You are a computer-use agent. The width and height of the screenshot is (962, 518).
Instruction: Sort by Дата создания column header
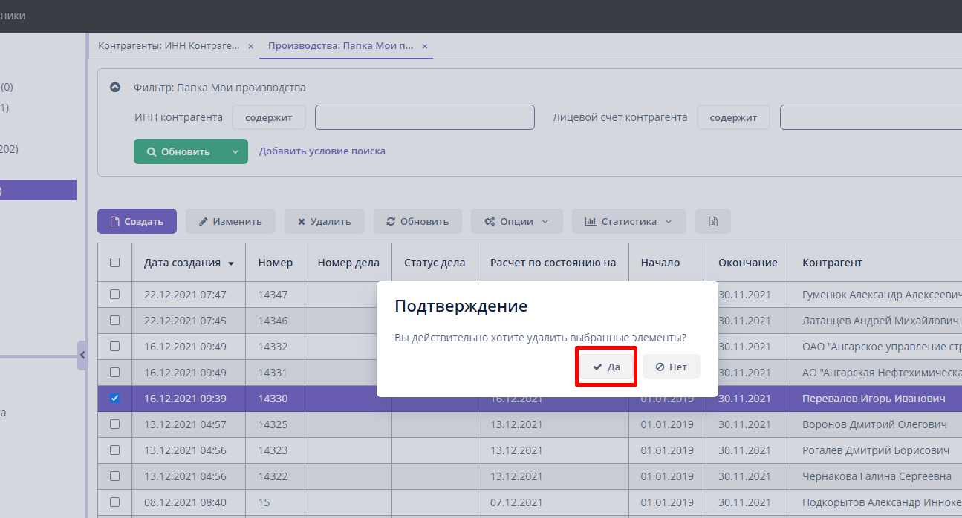(182, 263)
